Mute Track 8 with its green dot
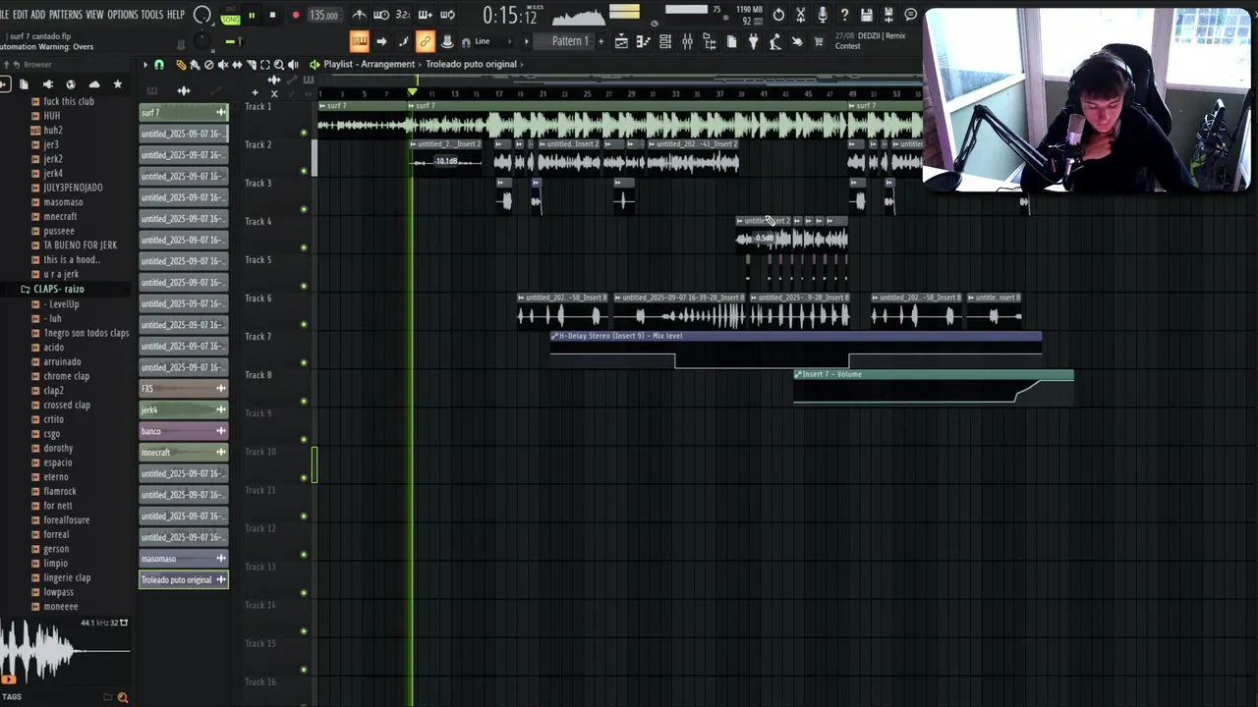1258x707 pixels. click(304, 401)
